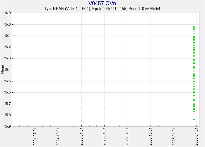
Task: Select the 2025 04 01 date label
Action: pos(104,136)
